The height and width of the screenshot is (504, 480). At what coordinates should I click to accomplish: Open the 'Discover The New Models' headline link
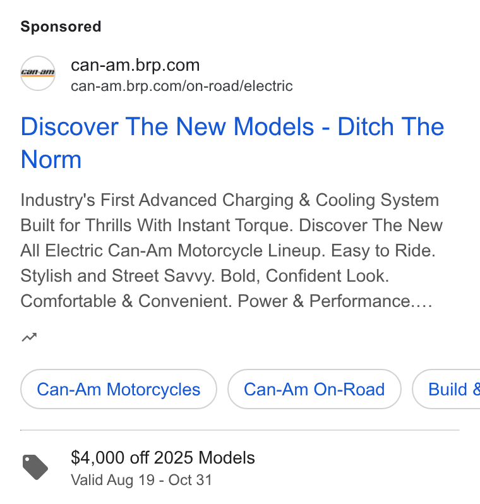click(232, 143)
